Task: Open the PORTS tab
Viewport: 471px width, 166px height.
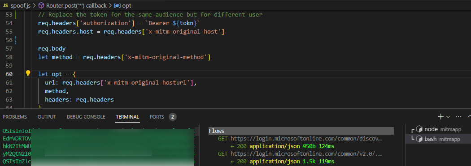Action: (157, 117)
